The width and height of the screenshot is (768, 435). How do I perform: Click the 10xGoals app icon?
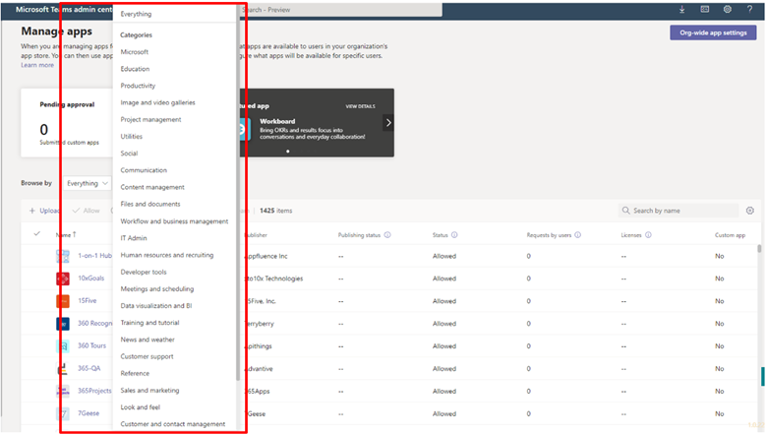coord(63,279)
